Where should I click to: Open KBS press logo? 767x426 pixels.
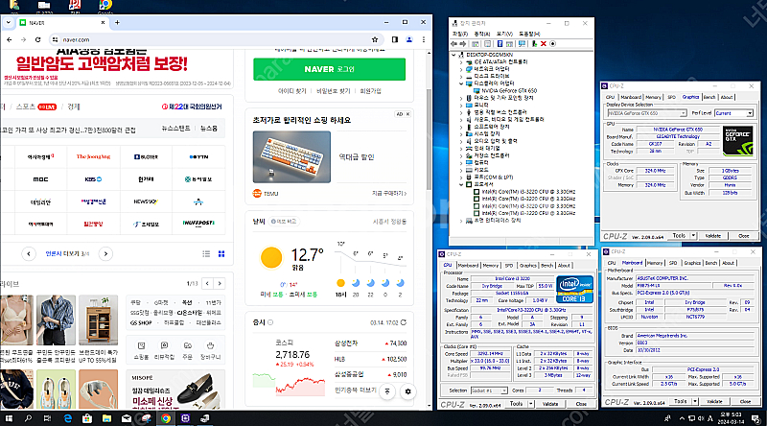click(93, 179)
